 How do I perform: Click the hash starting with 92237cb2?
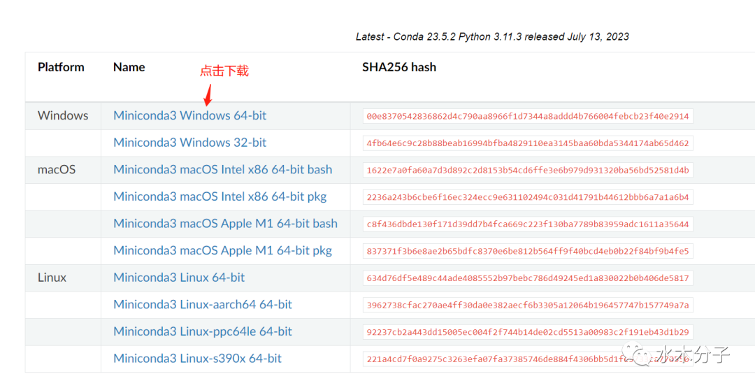point(528,331)
